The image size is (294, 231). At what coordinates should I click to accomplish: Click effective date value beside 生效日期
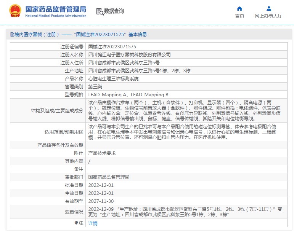(101, 193)
